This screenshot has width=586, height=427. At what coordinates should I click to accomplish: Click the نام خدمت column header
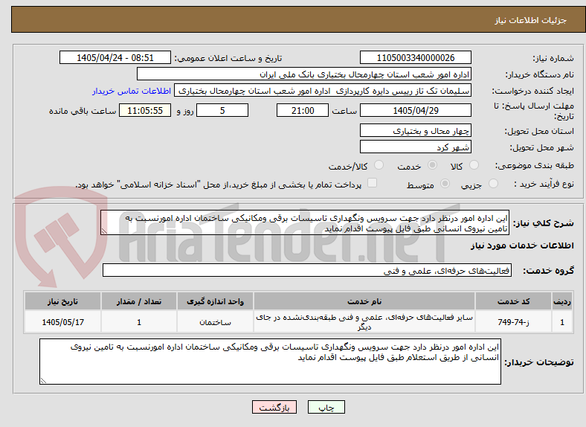click(x=364, y=301)
